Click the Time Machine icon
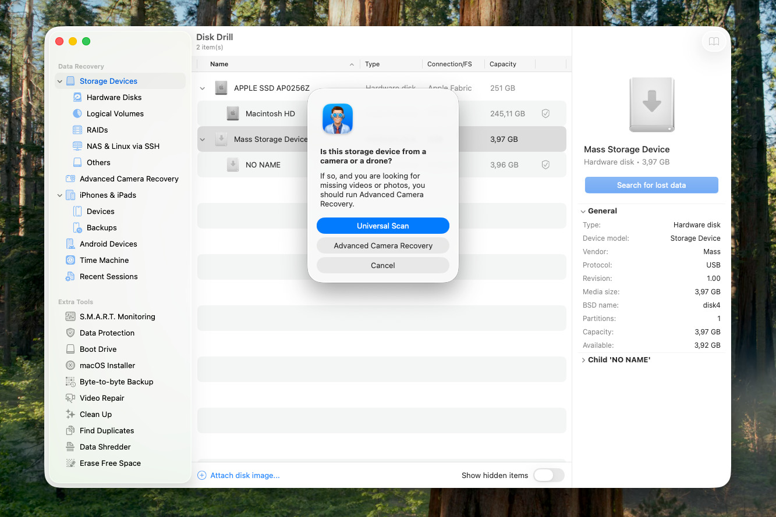 click(70, 260)
